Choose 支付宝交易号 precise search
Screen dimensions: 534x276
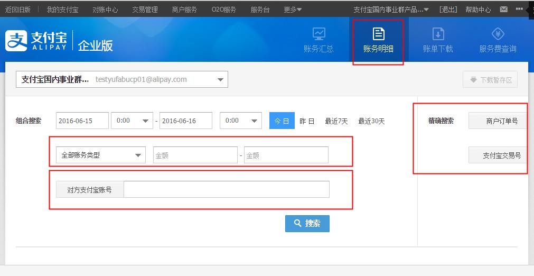[x=498, y=155]
